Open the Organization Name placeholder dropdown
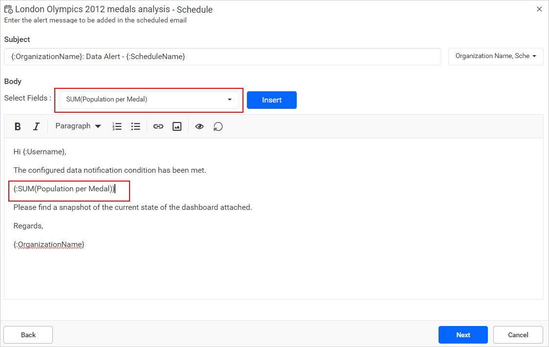This screenshot has width=549, height=347. point(495,56)
